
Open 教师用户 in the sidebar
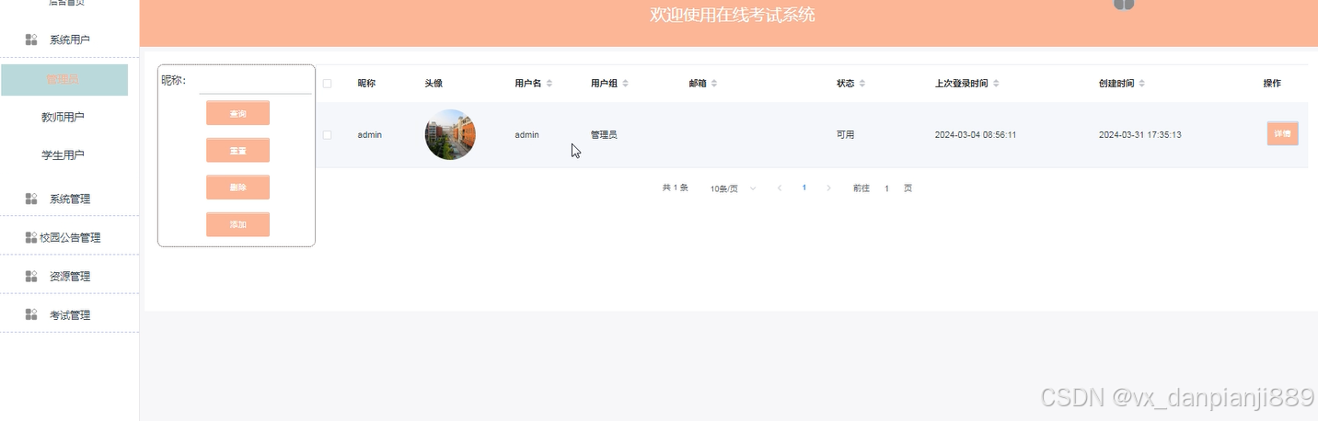[x=64, y=118]
